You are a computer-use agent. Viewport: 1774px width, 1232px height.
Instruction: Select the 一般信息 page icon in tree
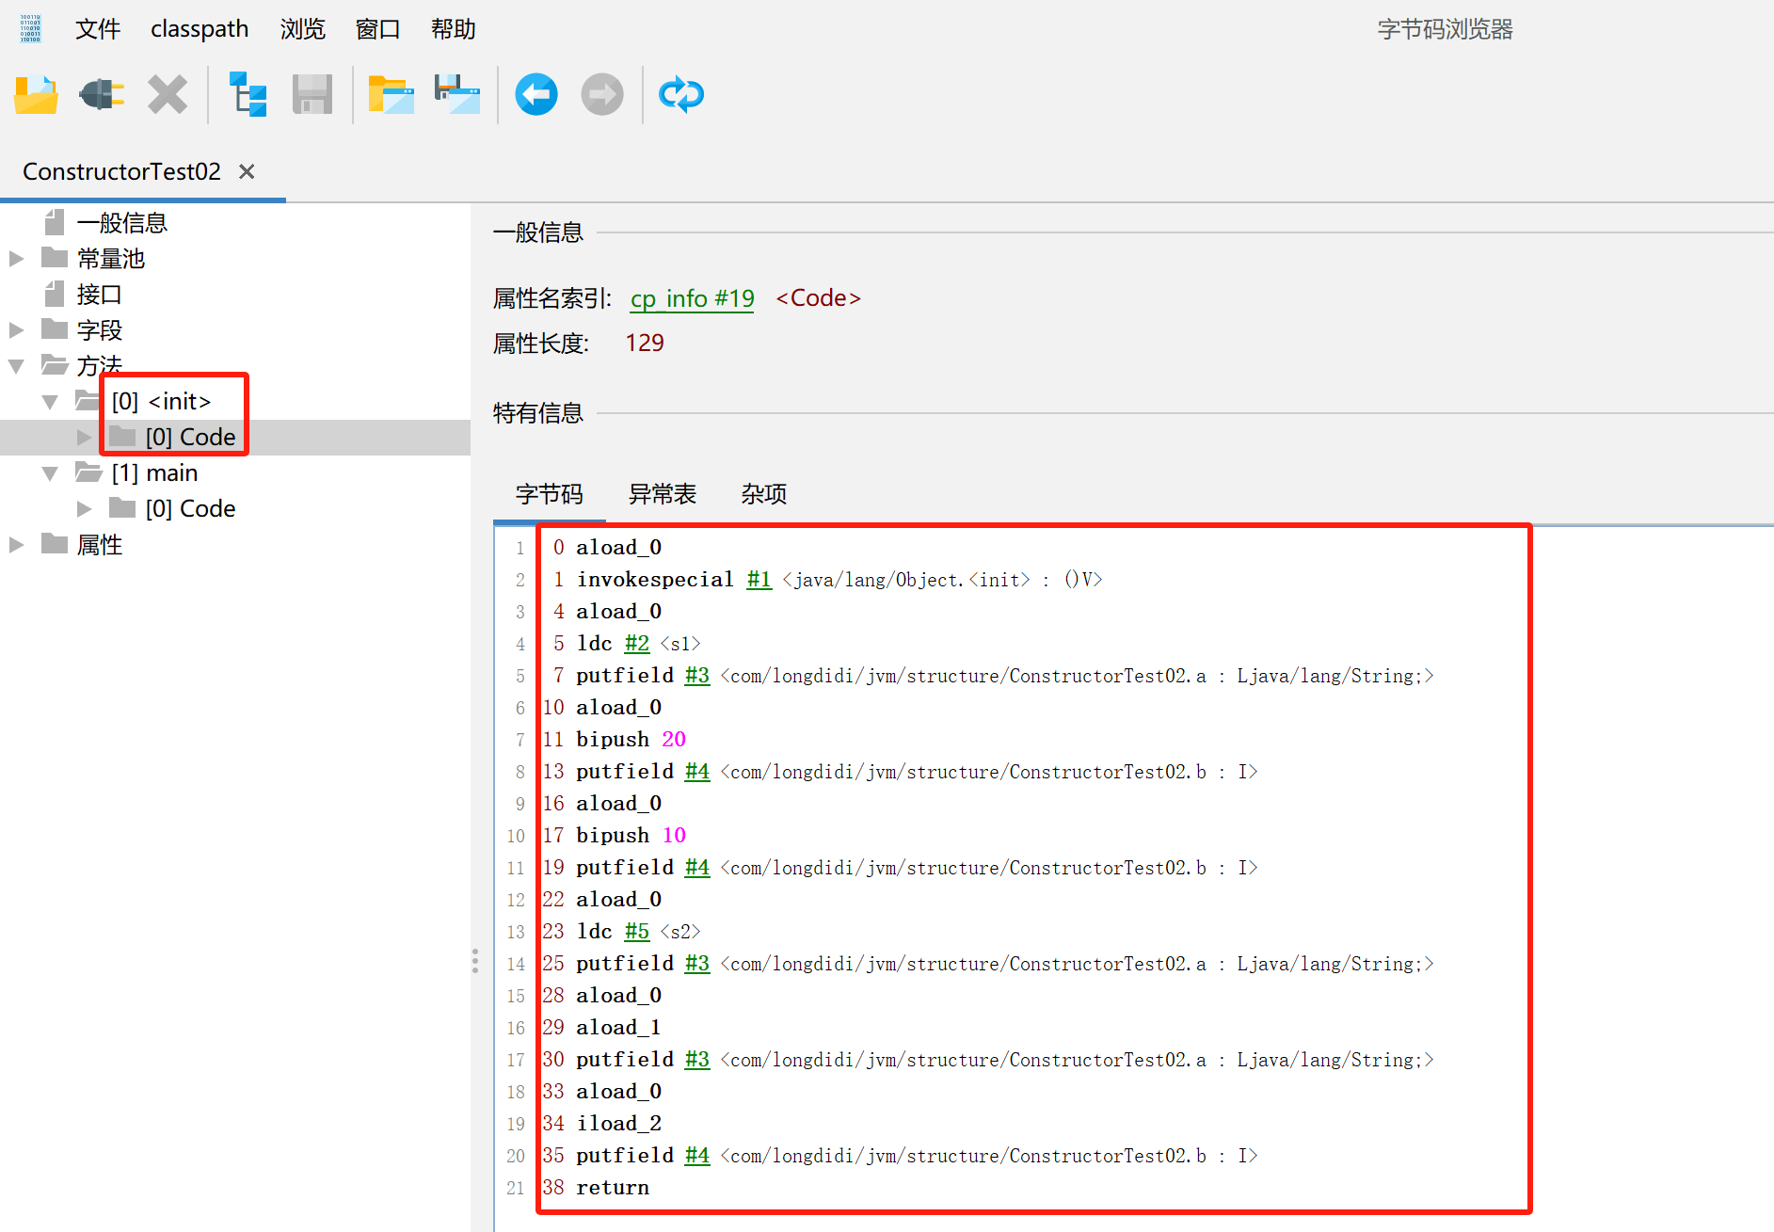click(55, 222)
